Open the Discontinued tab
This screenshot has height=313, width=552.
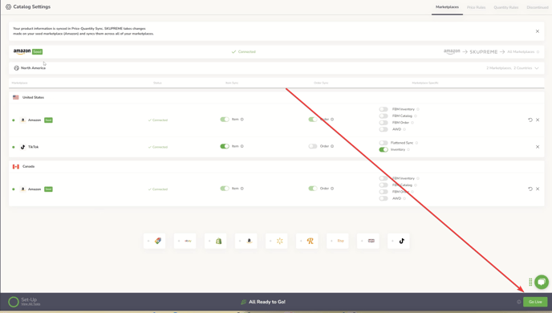coord(538,7)
